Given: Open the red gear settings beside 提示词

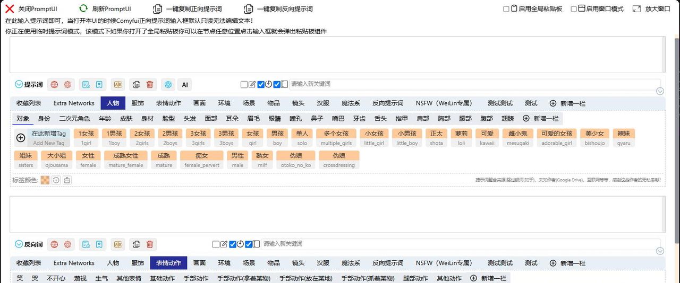Looking at the screenshot, I should click(x=67, y=84).
